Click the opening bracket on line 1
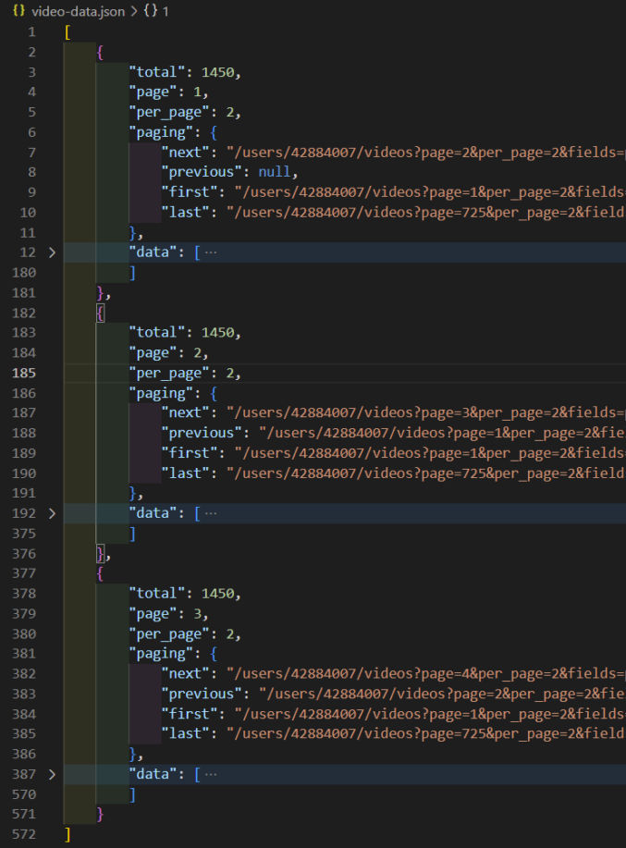This screenshot has width=626, height=848. click(68, 32)
